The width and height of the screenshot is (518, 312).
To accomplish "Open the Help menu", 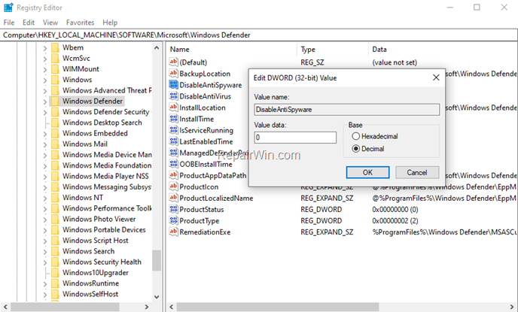I will 110,23.
